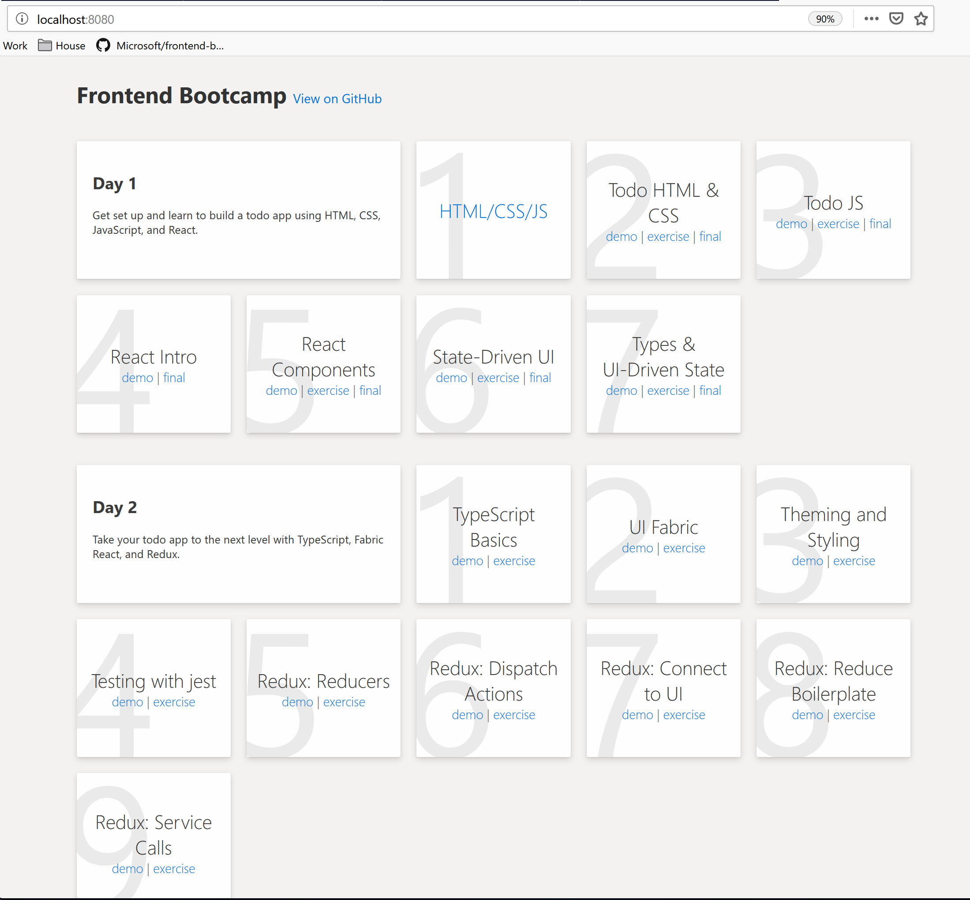Click View on GitHub link
The height and width of the screenshot is (900, 970).
[336, 97]
